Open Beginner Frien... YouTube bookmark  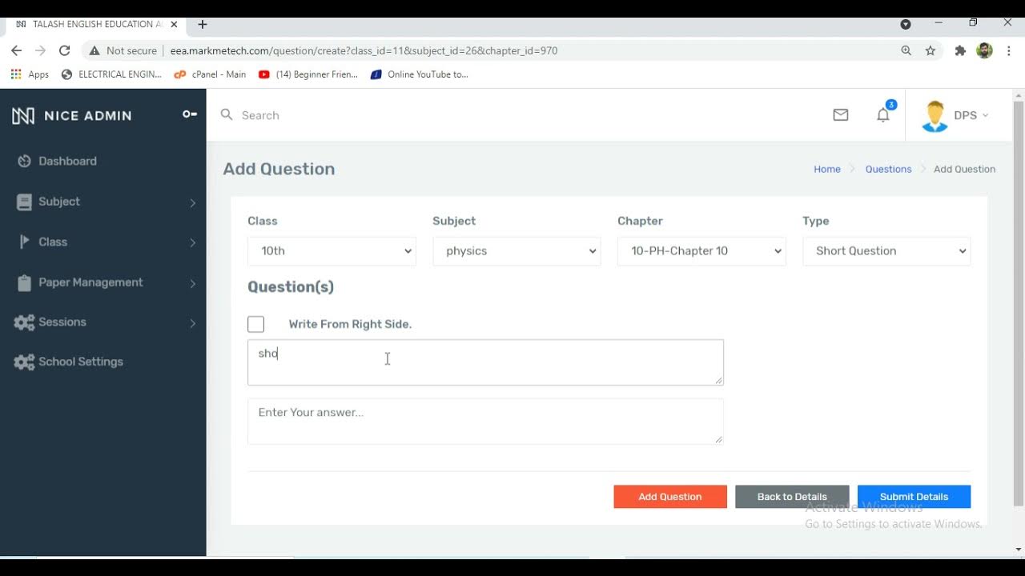pyautogui.click(x=308, y=74)
